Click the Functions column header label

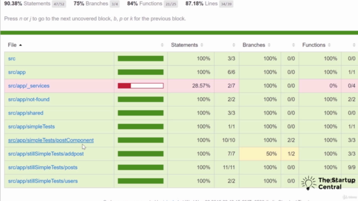click(x=314, y=45)
